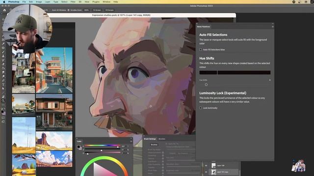Select the History Brush tool
Image resolution: width=314 pixels, height=176 pixels.
point(3,60)
